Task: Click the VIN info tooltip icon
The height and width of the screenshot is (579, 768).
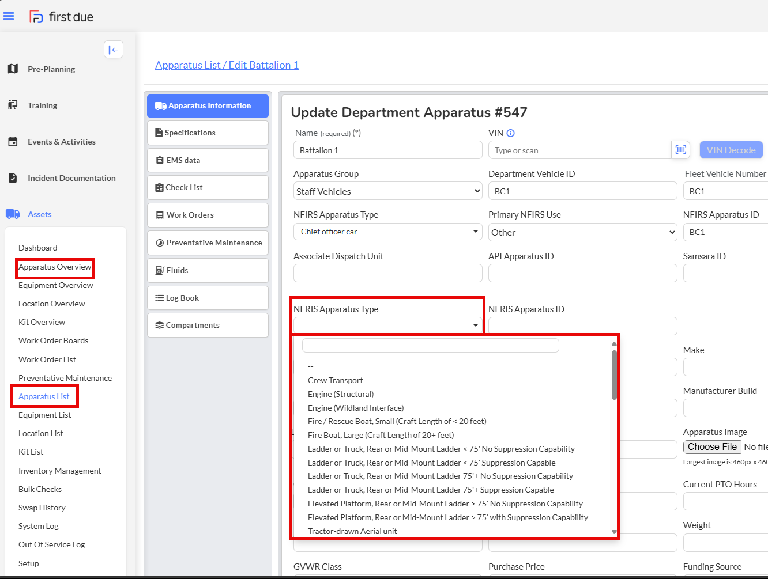Action: click(x=510, y=133)
